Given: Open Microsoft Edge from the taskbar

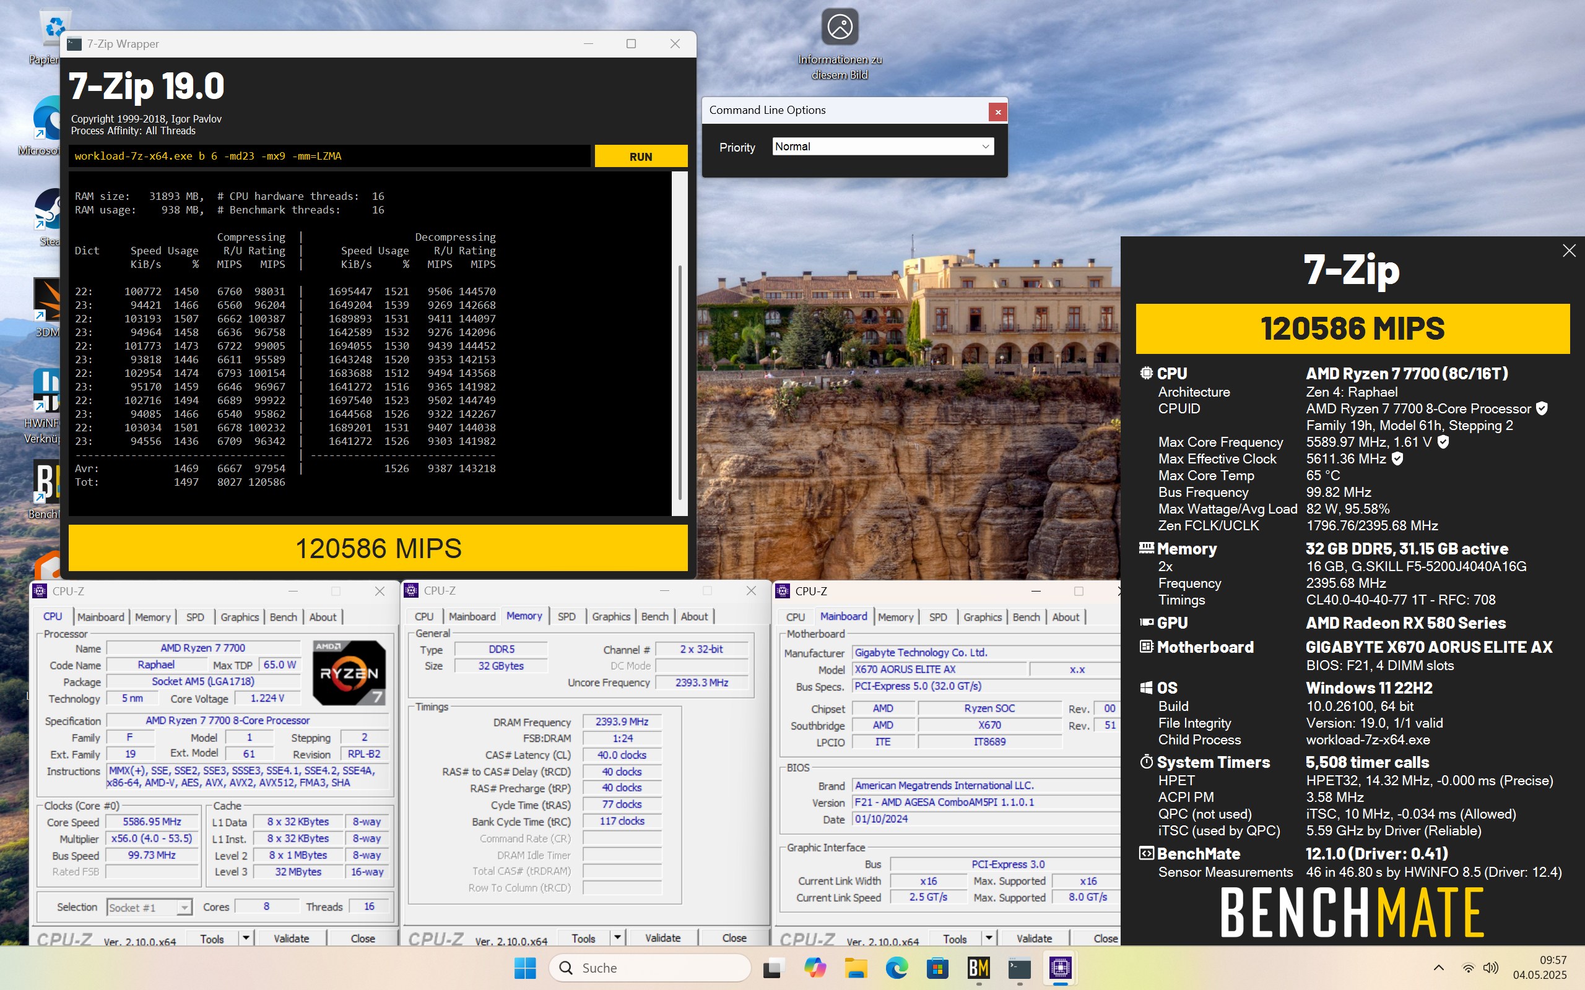Looking at the screenshot, I should pos(897,968).
